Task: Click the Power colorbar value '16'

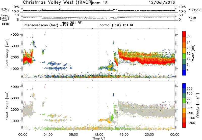Action: pos(188,54)
